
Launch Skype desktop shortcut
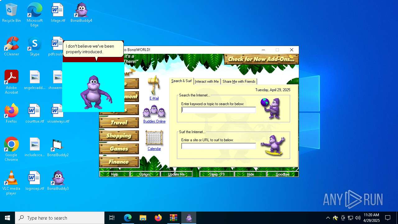35,47
